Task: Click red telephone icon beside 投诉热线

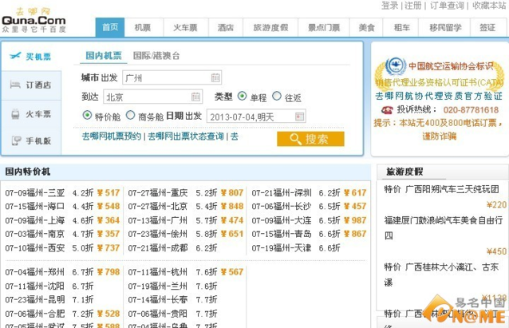Action: (387, 110)
